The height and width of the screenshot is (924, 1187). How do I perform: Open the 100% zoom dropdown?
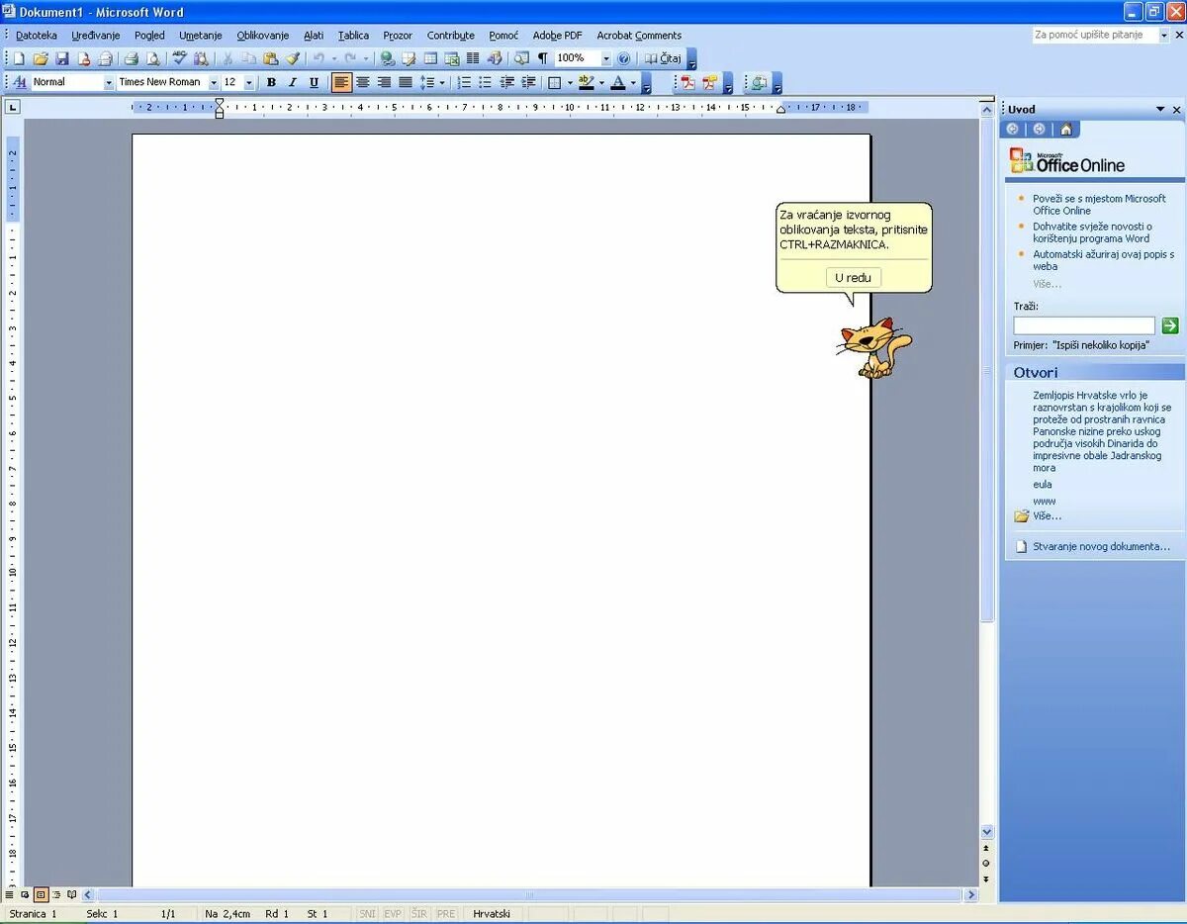[606, 58]
